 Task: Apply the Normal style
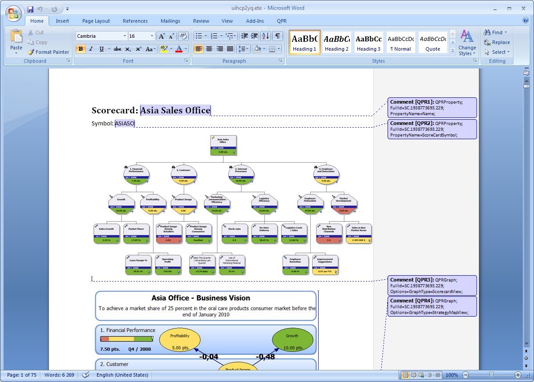click(400, 43)
